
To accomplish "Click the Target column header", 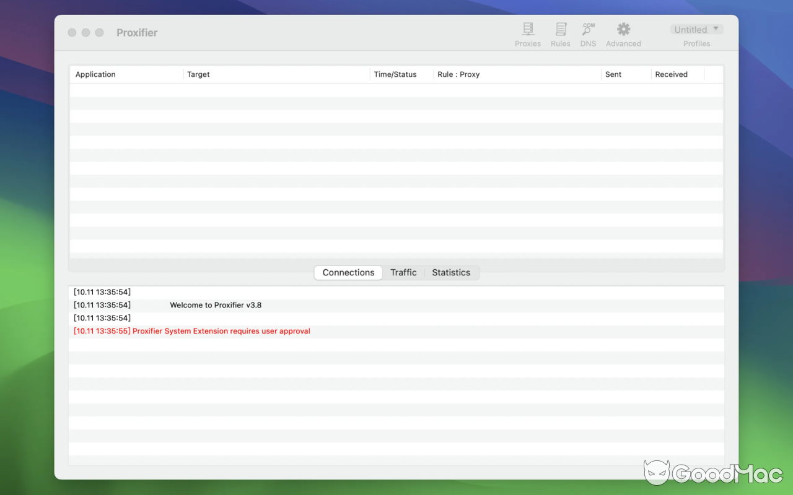I will click(x=198, y=74).
